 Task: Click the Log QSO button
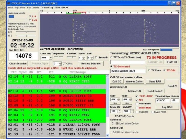point(167,107)
